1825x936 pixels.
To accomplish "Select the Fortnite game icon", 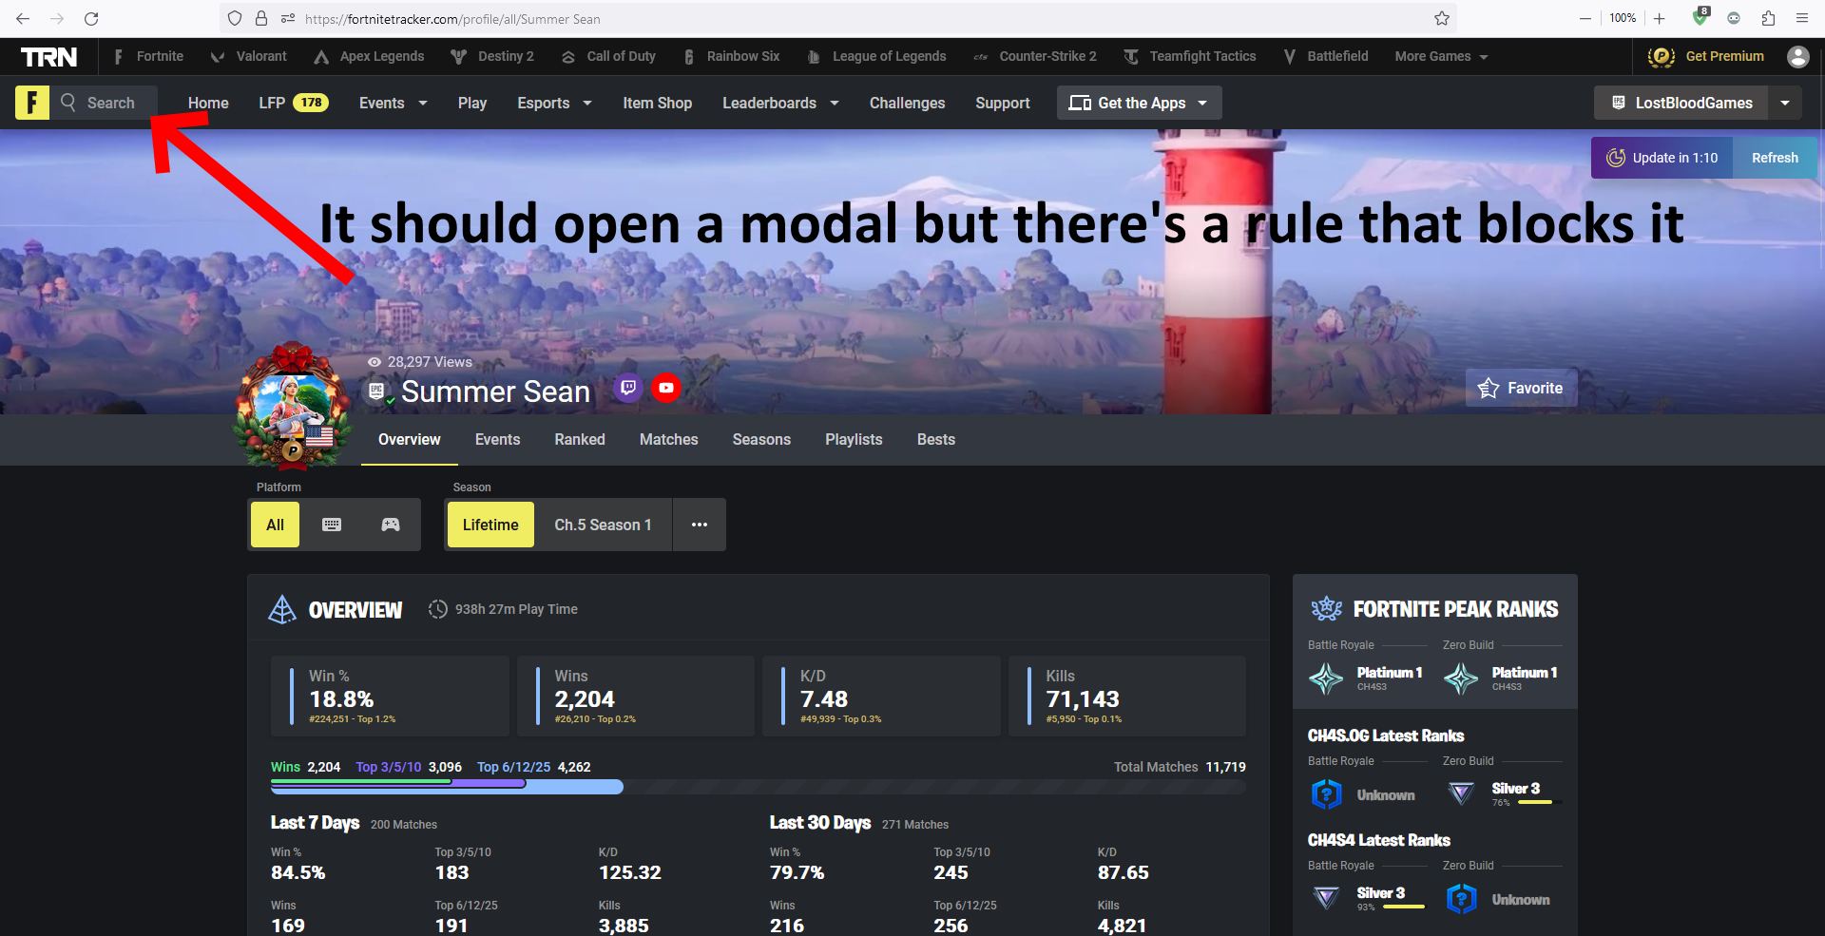I will point(117,56).
